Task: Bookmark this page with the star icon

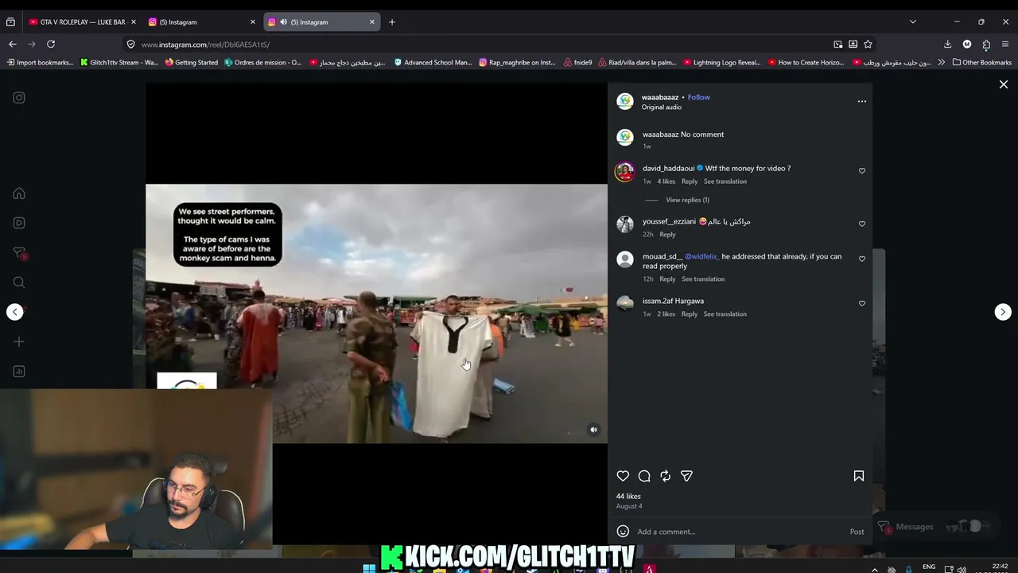Action: tap(868, 45)
